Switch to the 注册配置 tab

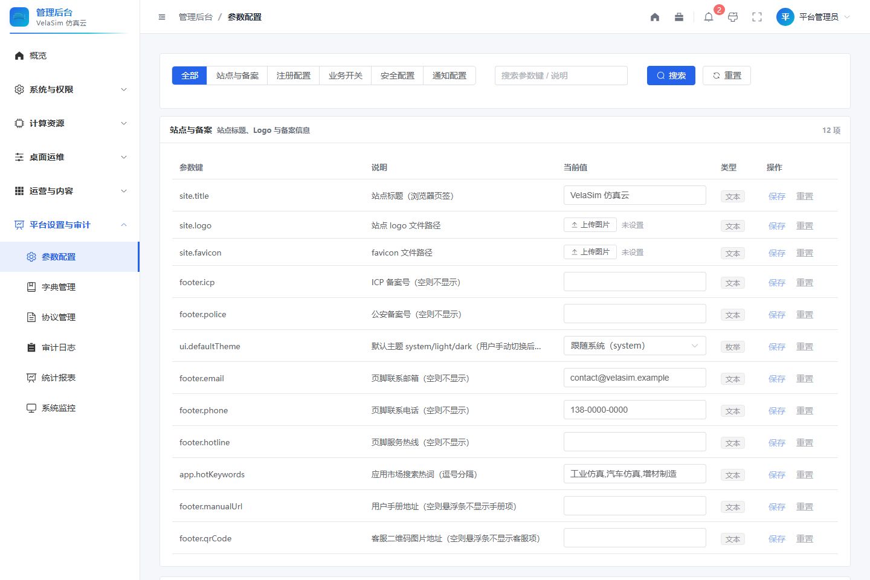tap(294, 76)
